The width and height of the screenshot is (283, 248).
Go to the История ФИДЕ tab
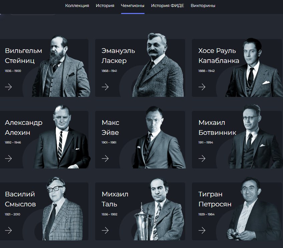coord(168,6)
